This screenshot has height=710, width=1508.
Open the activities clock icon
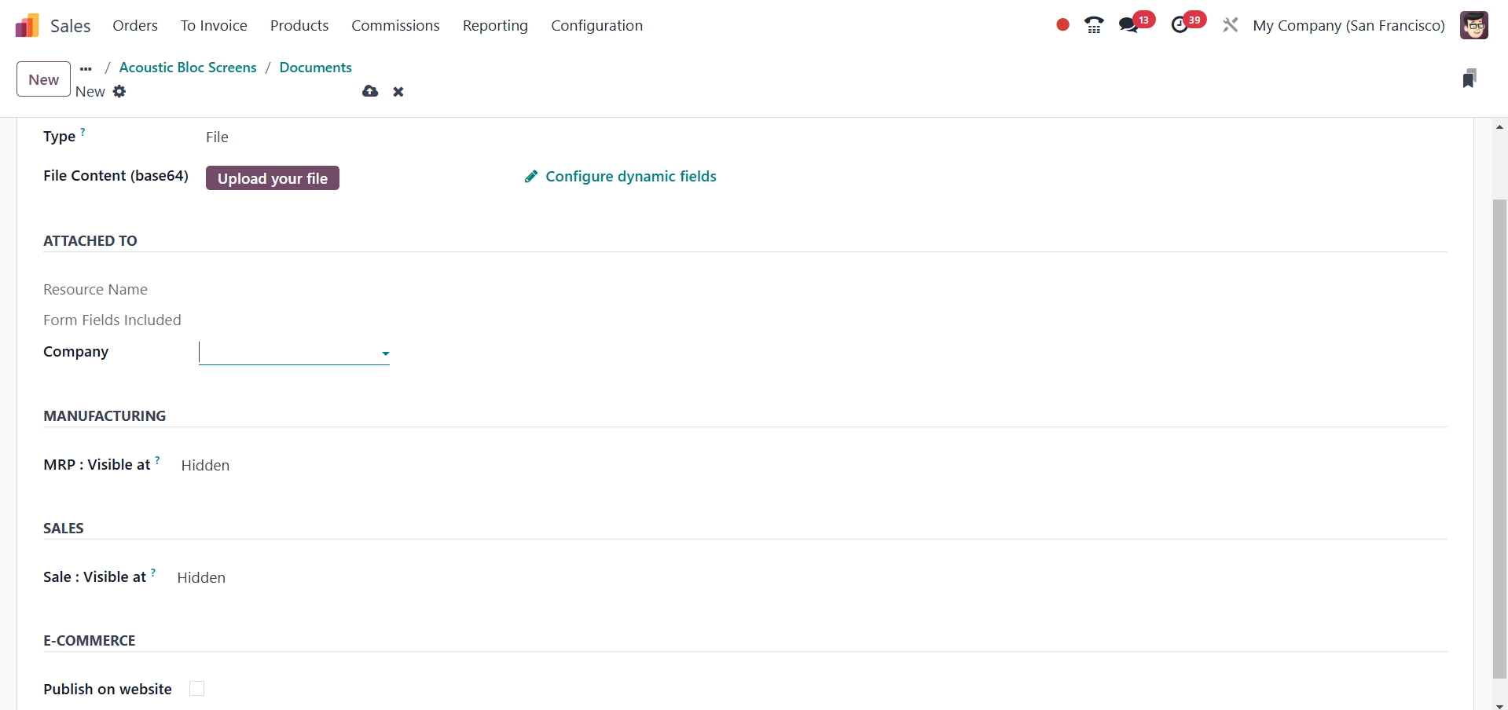coord(1180,25)
